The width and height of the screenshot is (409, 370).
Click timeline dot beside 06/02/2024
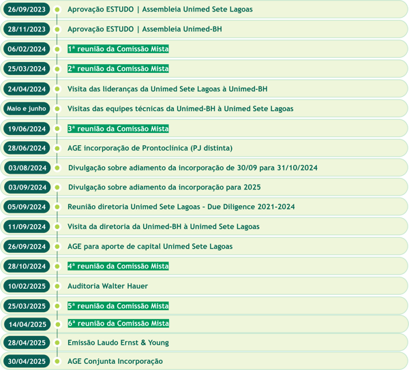point(57,49)
